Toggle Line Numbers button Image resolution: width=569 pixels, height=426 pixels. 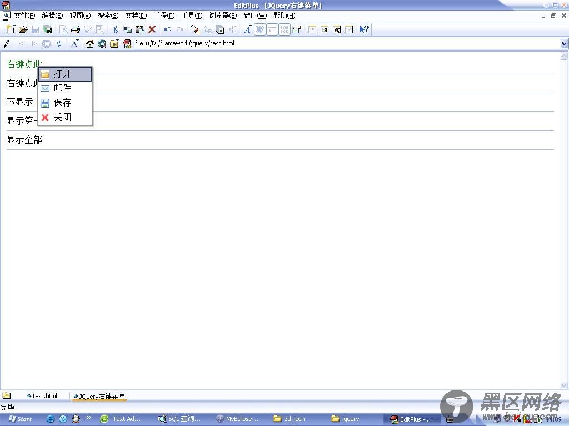[284, 29]
